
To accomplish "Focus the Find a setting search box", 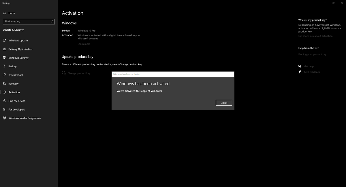I will point(29,22).
